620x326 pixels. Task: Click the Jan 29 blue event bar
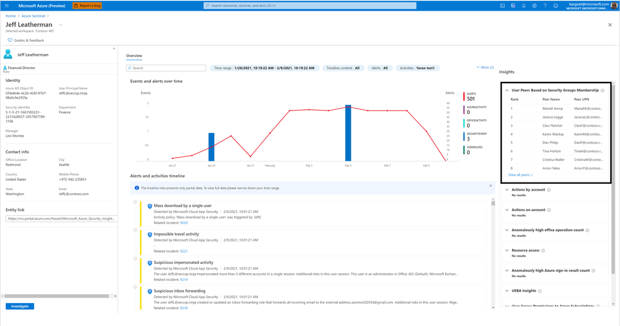(x=212, y=147)
